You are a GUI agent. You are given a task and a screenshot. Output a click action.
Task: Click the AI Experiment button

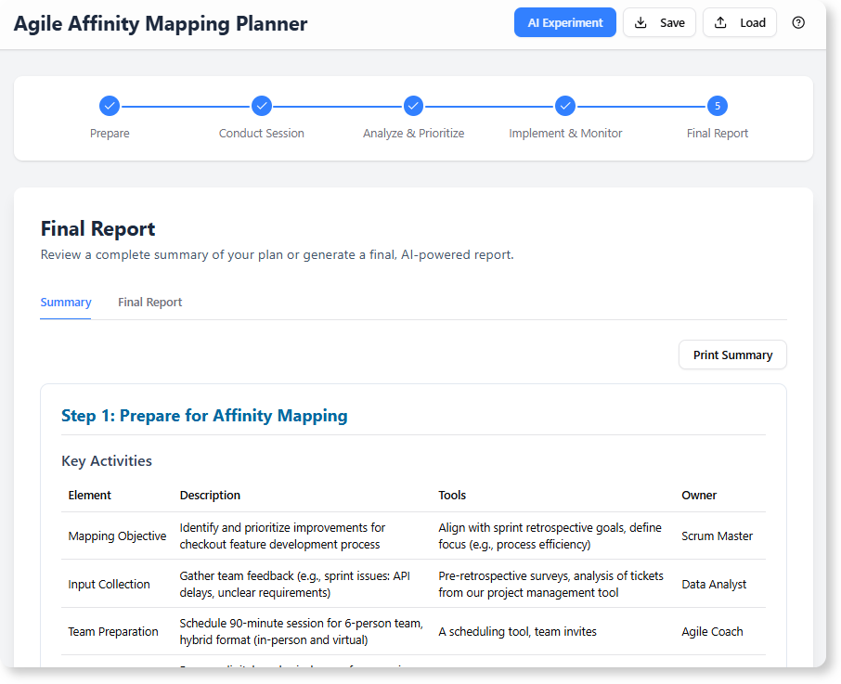pyautogui.click(x=564, y=22)
